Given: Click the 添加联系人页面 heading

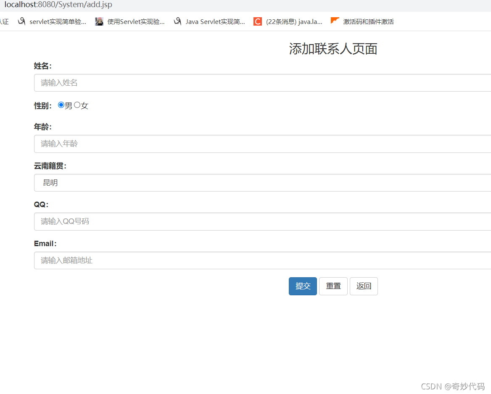Looking at the screenshot, I should (333, 49).
